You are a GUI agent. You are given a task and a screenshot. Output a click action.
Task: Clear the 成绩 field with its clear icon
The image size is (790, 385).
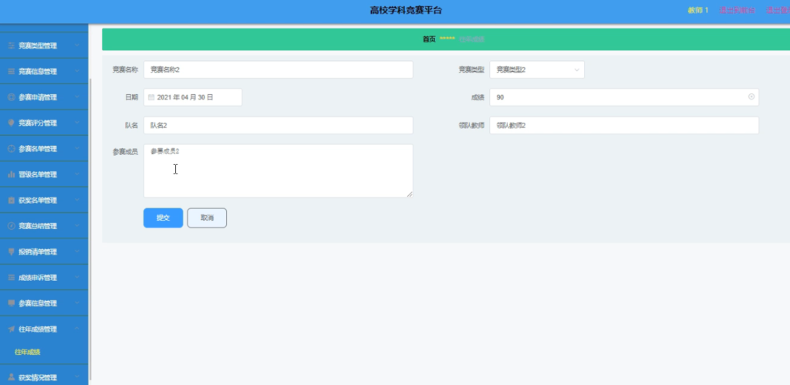tap(751, 96)
